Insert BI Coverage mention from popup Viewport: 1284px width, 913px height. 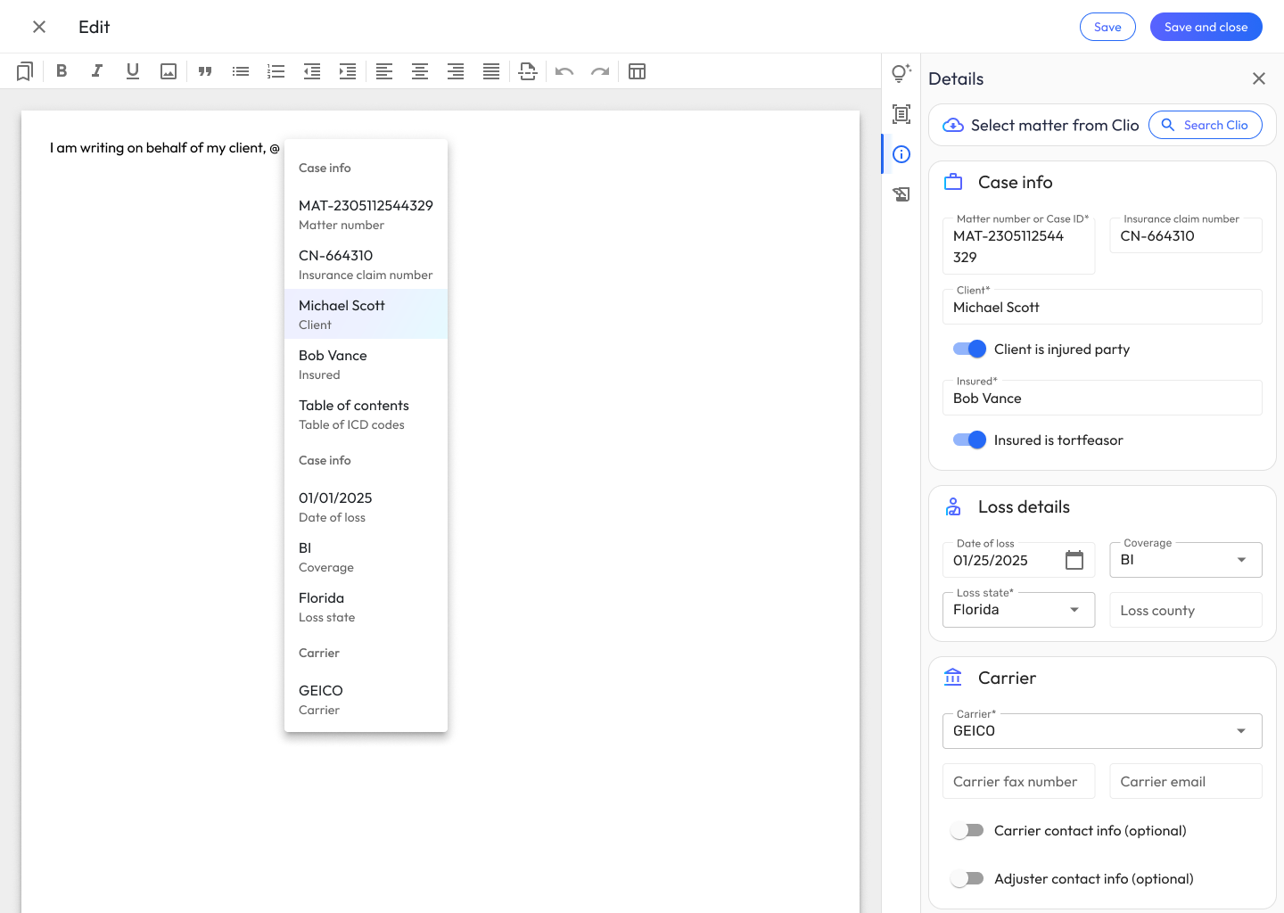[366, 556]
